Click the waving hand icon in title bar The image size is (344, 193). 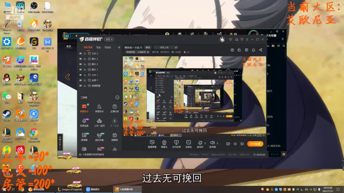click(x=222, y=39)
